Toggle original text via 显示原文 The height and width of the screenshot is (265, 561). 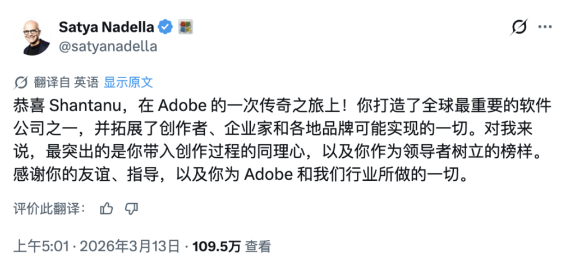click(128, 83)
